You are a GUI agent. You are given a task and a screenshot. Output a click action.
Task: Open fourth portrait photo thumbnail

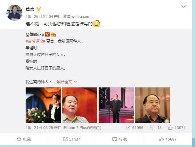153,105
